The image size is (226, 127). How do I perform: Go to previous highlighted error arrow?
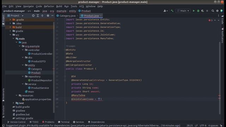point(215,20)
